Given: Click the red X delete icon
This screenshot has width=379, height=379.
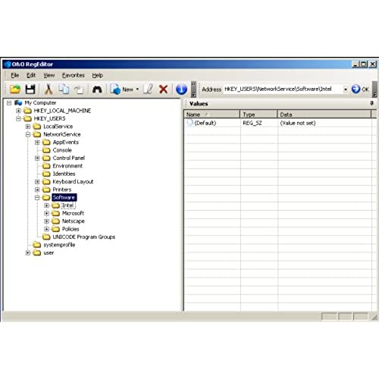Looking at the screenshot, I should [164, 89].
